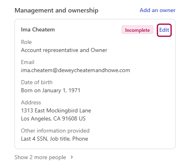The image size is (186, 168).
Task: Click Other information provided label
Action: pos(55,131)
